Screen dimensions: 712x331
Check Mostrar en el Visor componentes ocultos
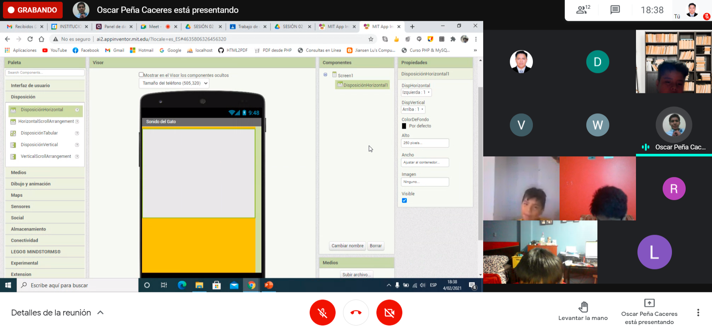[x=141, y=75]
